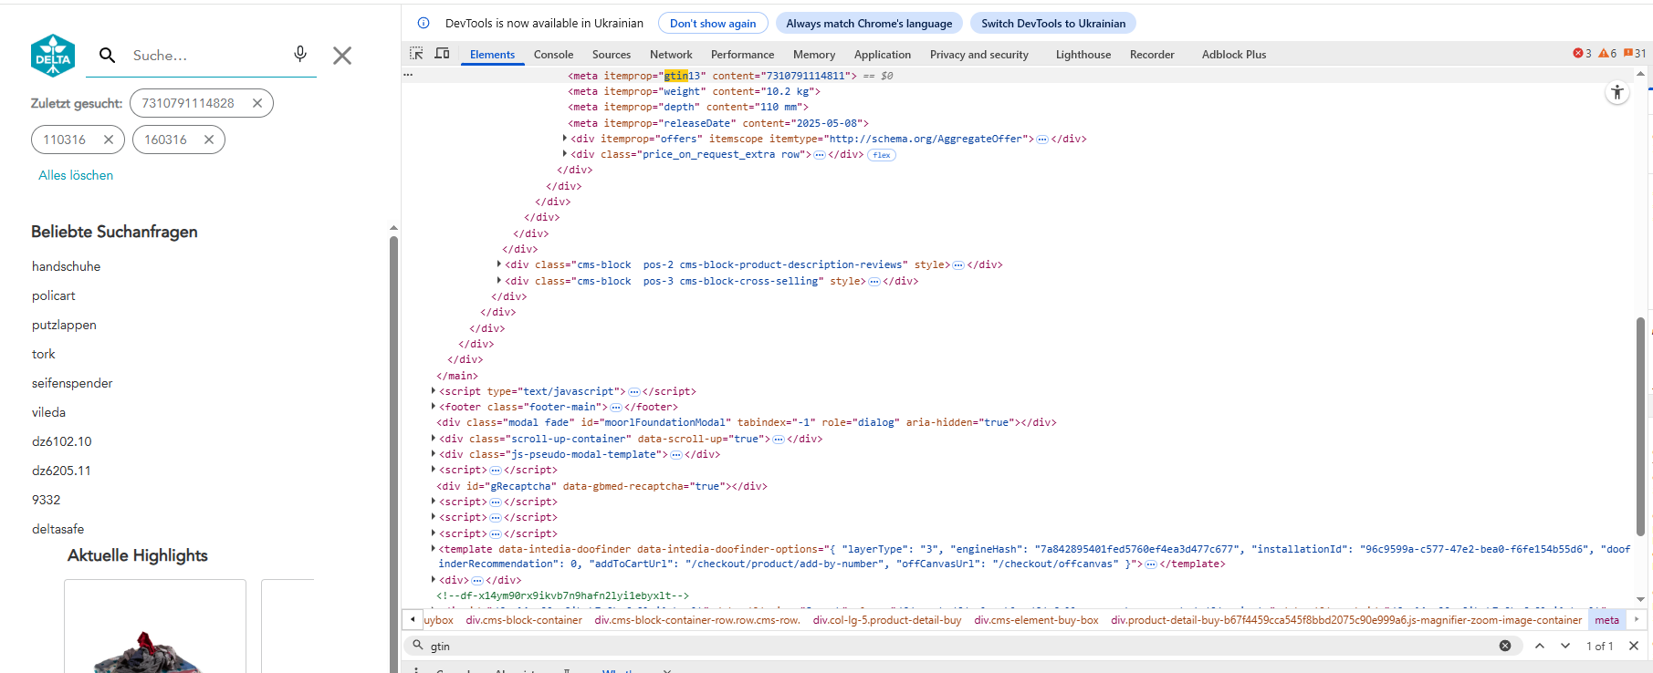This screenshot has width=1653, height=673.
Task: Open the Lighthouse tab
Action: coord(1083,55)
